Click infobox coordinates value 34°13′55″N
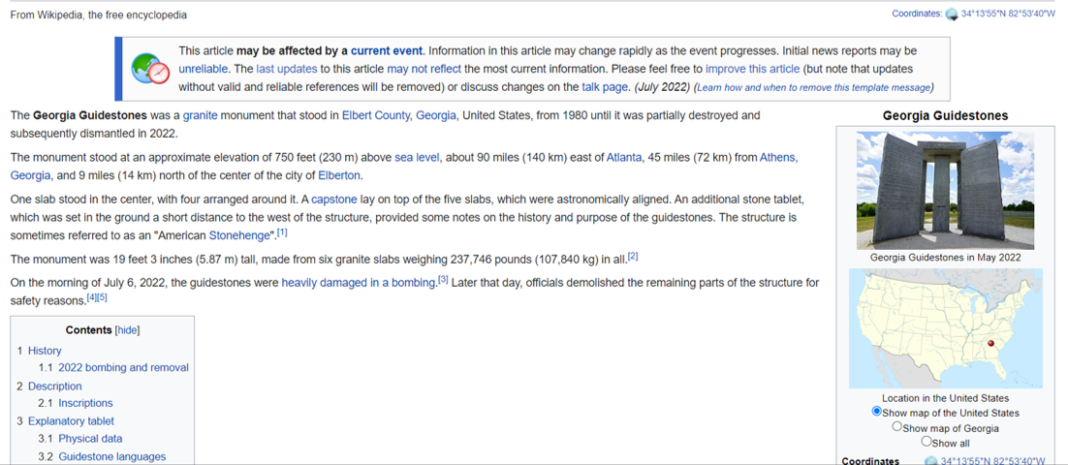 tap(993, 461)
